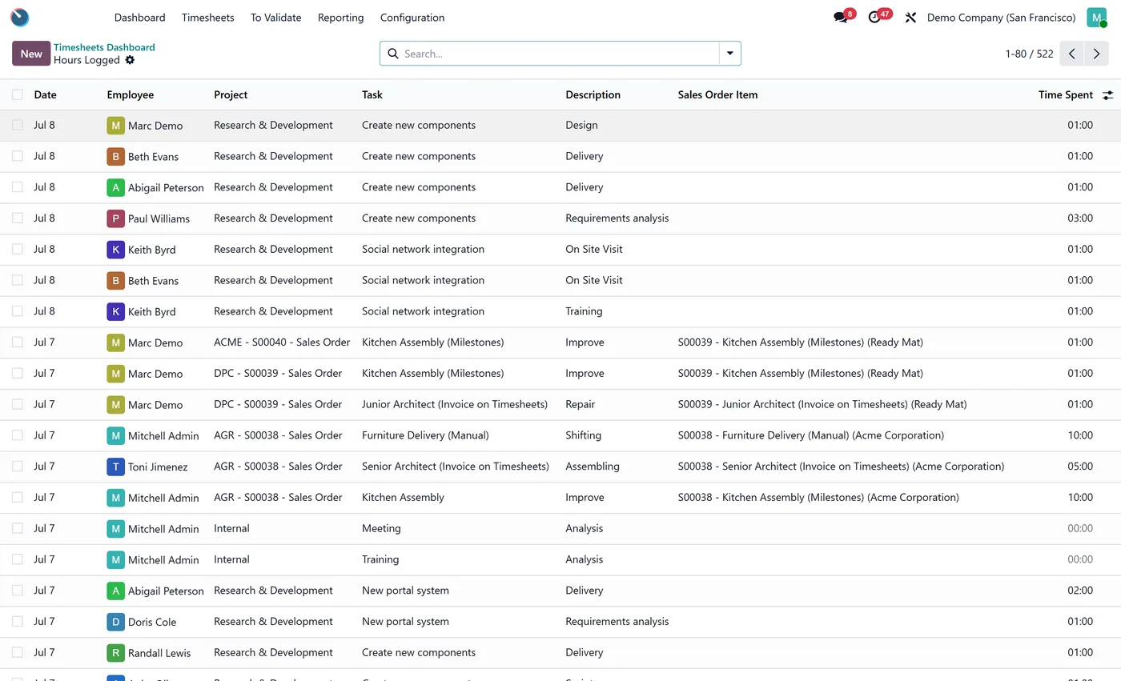
Task: Click Keith Byrd avatar in Training row
Action: pyautogui.click(x=115, y=311)
